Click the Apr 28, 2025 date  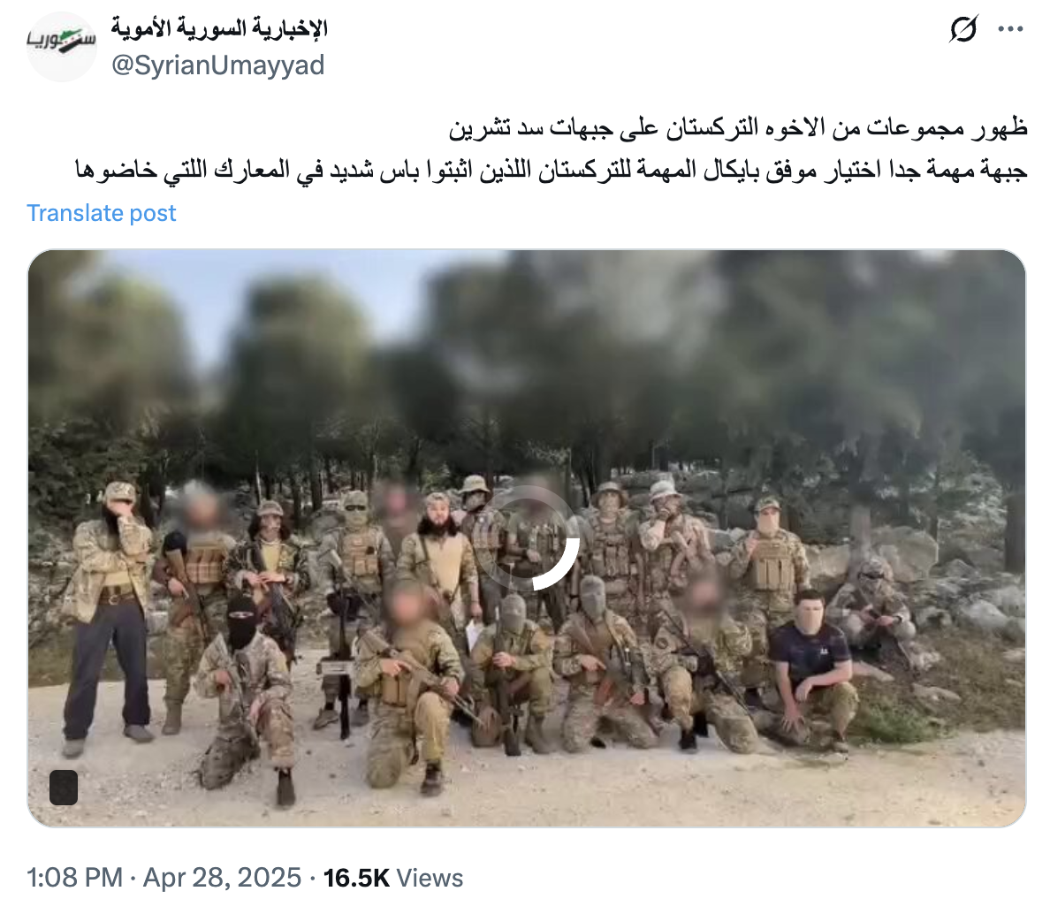pos(223,877)
